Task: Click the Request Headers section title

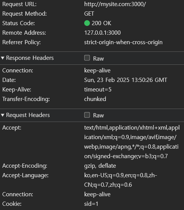Action: click(x=28, y=115)
